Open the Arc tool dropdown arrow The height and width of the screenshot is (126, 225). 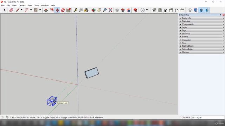tap(31, 10)
